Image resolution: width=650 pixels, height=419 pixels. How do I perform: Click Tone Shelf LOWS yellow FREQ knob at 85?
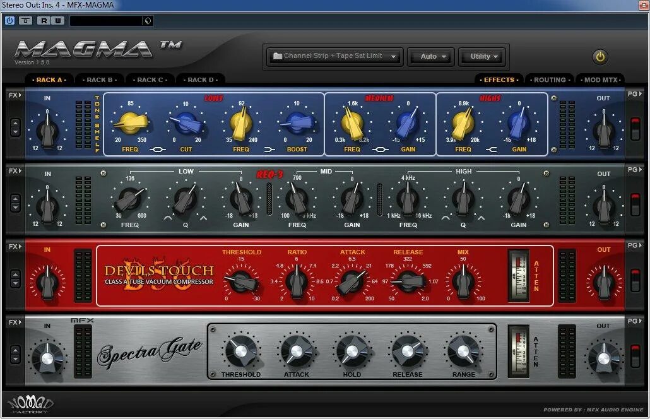coord(130,122)
